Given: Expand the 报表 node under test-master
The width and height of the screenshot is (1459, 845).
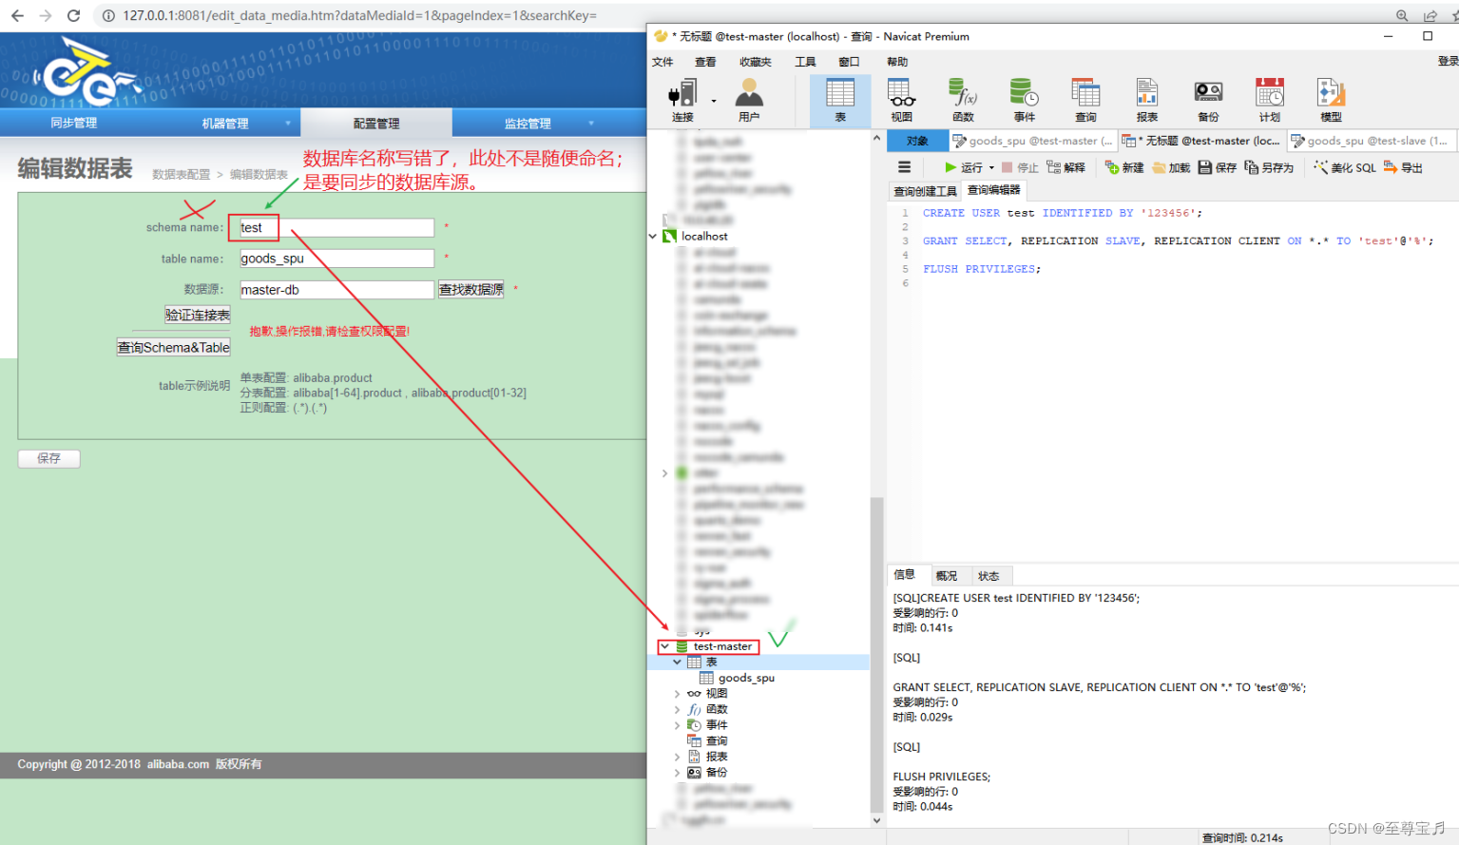Looking at the screenshot, I should click(x=677, y=757).
